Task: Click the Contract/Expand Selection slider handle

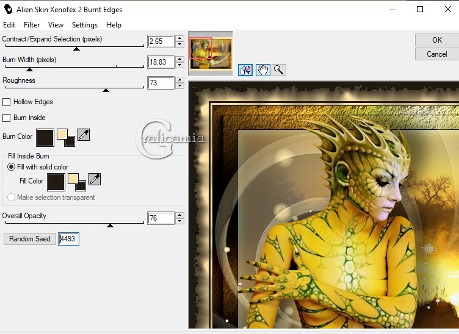Action: pos(76,49)
